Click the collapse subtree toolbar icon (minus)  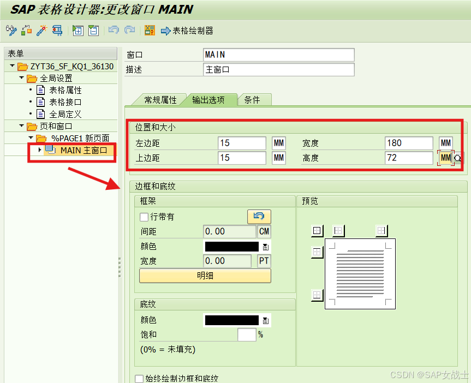(x=93, y=31)
